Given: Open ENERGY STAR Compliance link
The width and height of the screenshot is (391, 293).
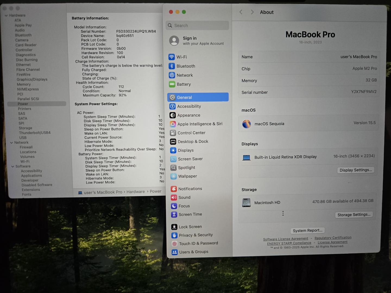Looking at the screenshot, I should point(289,243).
